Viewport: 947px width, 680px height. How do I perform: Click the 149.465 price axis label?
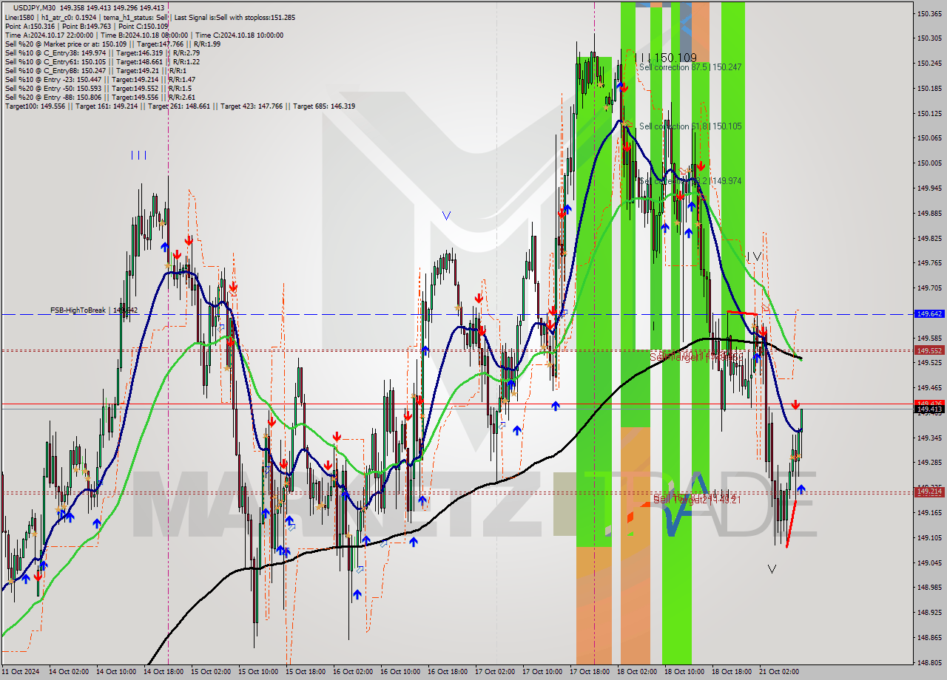tap(929, 387)
